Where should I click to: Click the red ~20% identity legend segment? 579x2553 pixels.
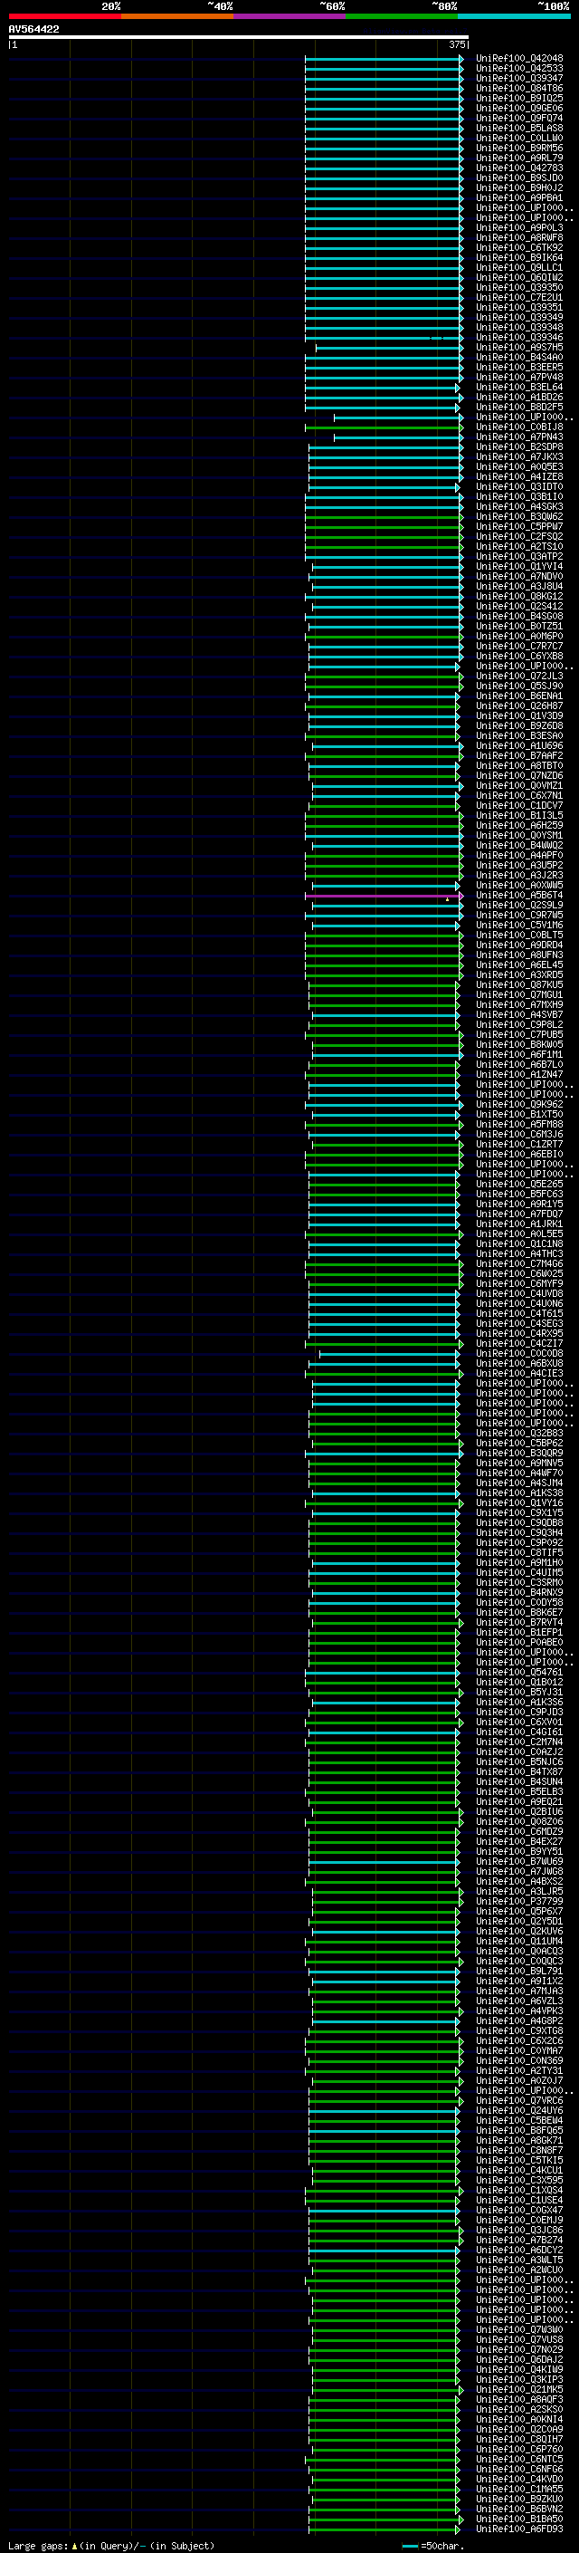click(x=64, y=17)
